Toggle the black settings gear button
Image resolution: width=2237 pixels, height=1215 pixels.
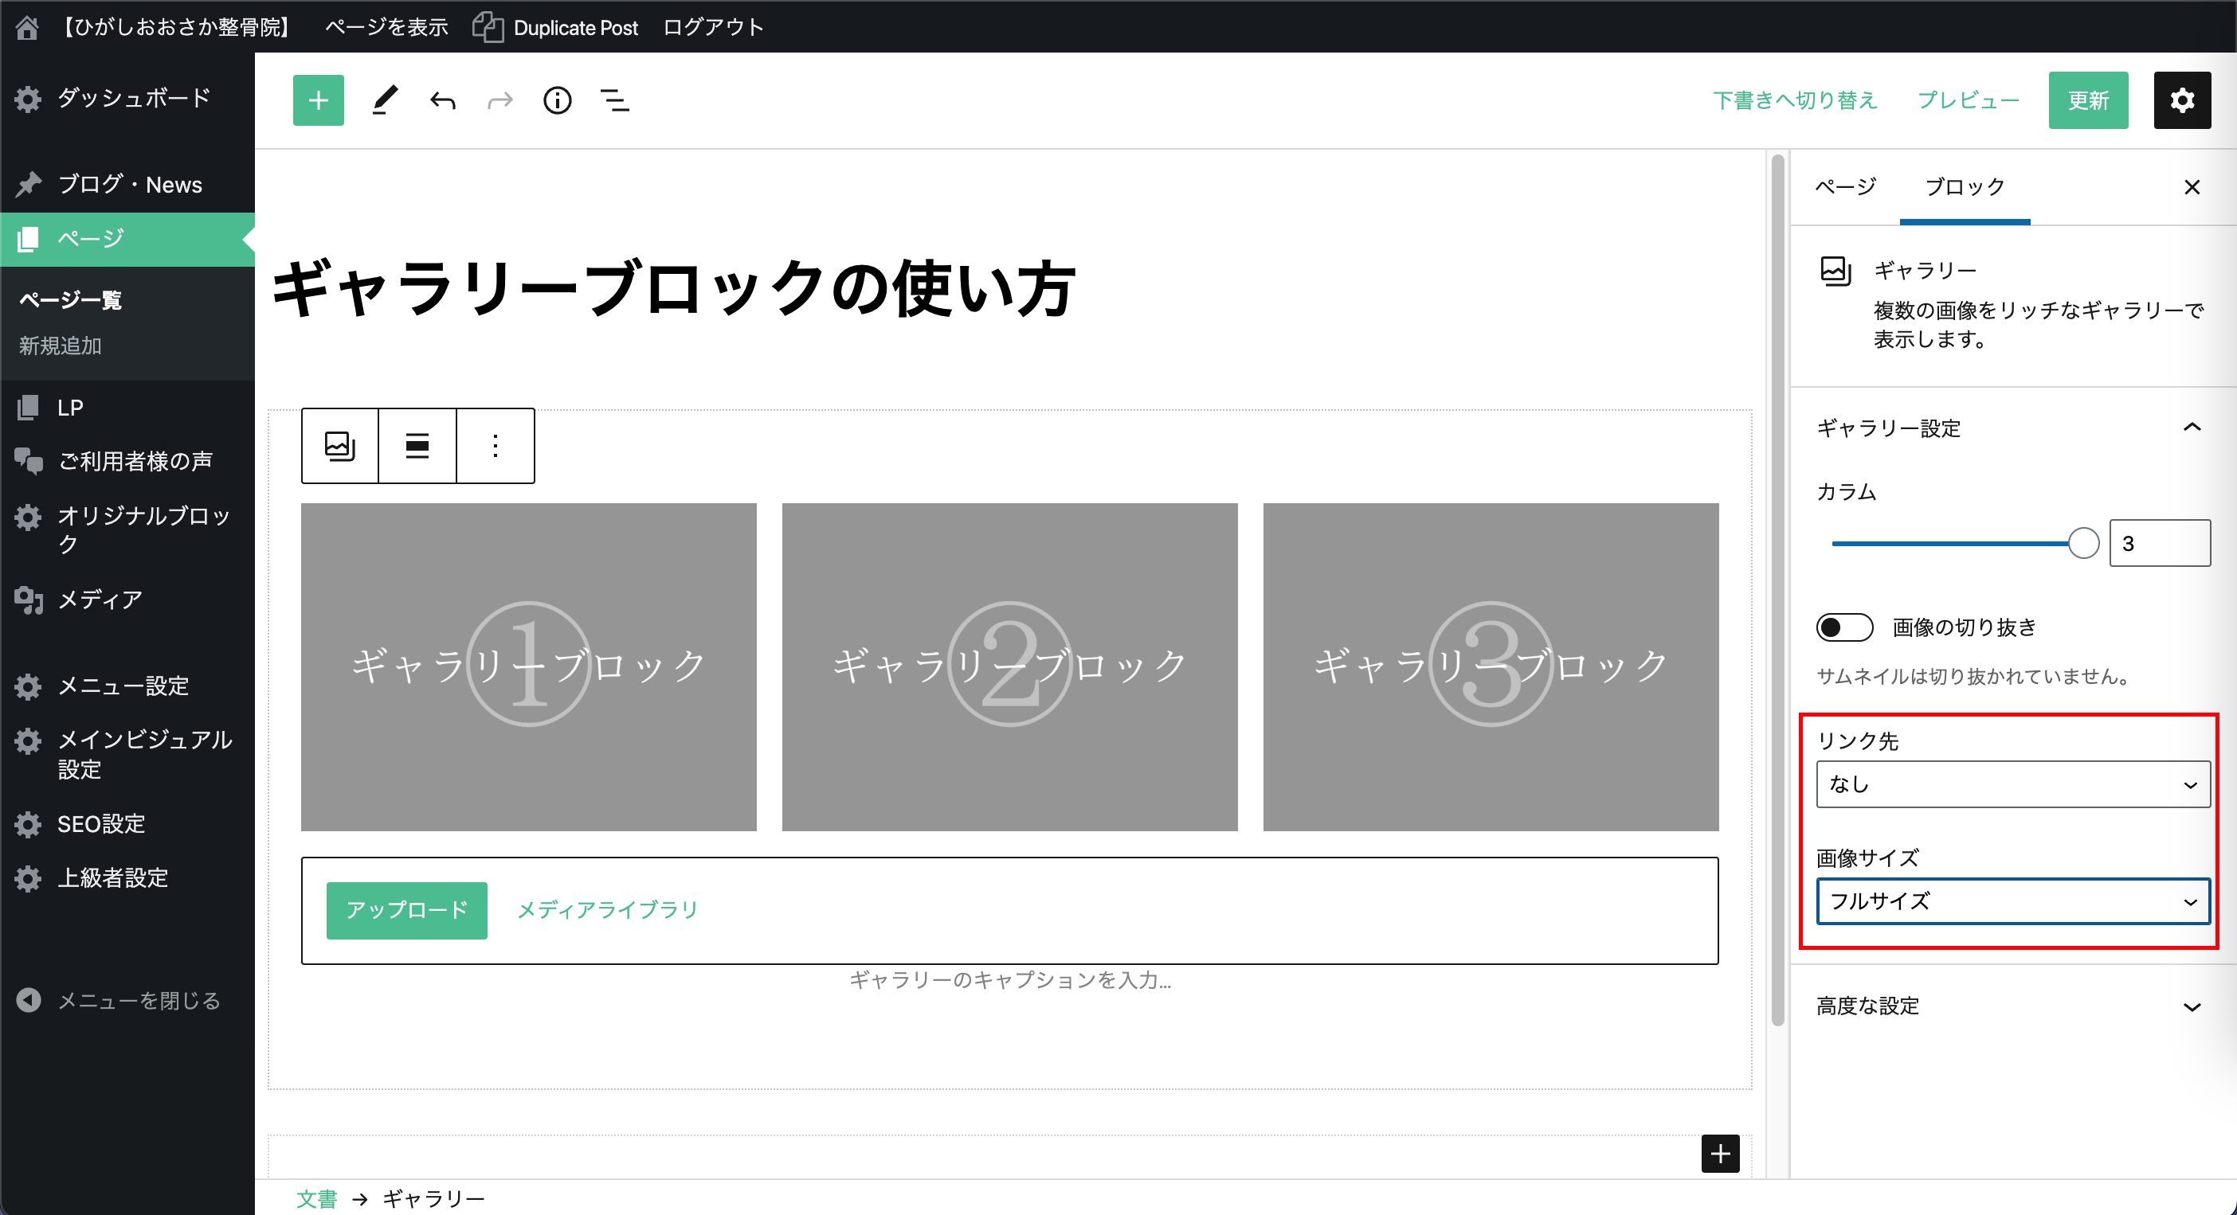(2181, 100)
